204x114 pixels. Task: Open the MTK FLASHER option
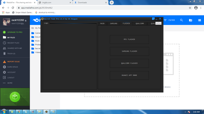point(129,39)
